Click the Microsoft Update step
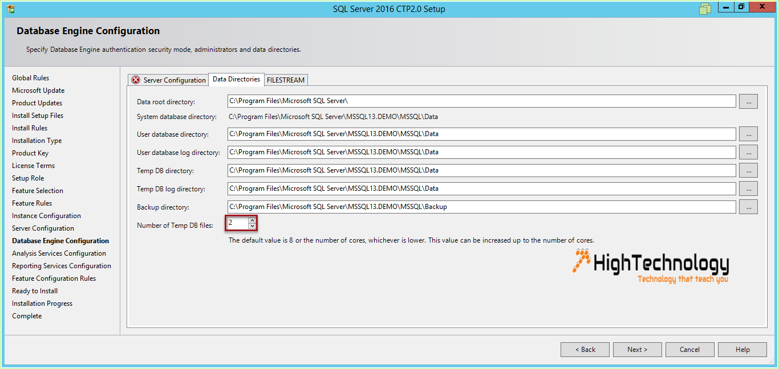This screenshot has width=779, height=369. (38, 91)
